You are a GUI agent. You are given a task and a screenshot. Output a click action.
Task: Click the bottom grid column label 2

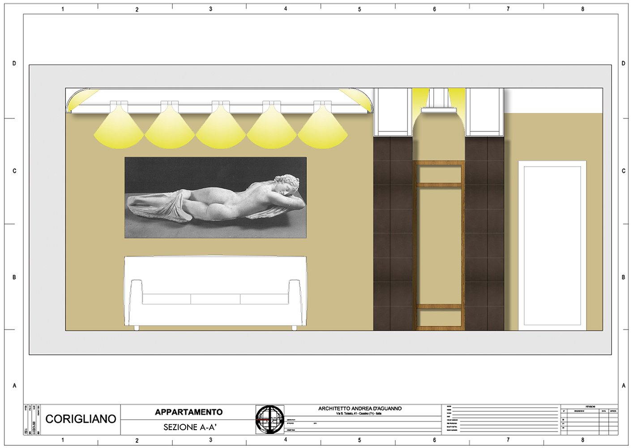pos(137,441)
